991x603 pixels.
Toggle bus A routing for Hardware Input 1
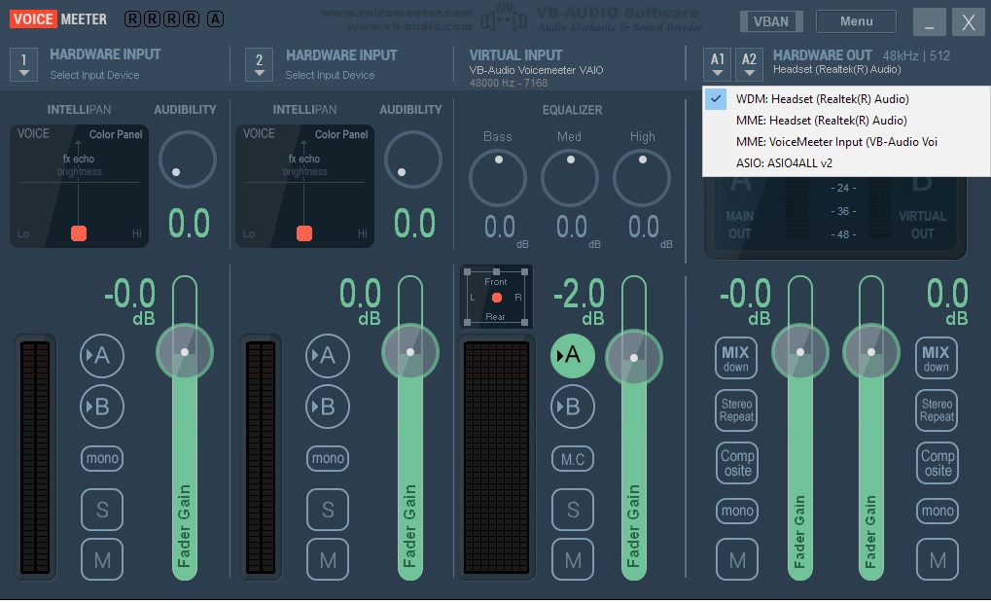coord(102,356)
